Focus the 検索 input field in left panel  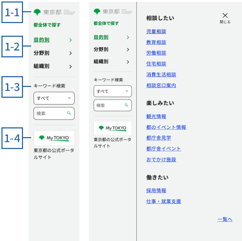[x=54, y=113]
